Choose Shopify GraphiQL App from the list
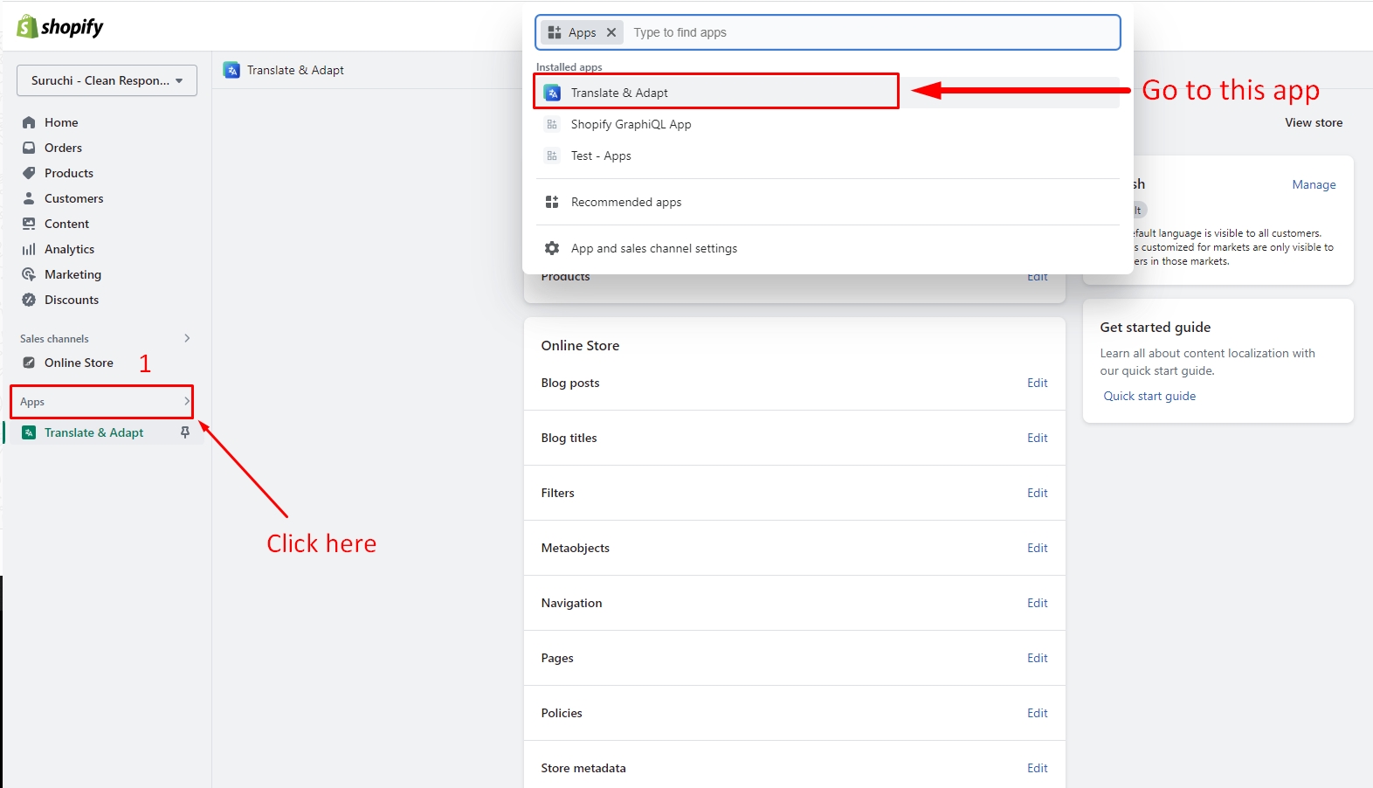 click(631, 124)
